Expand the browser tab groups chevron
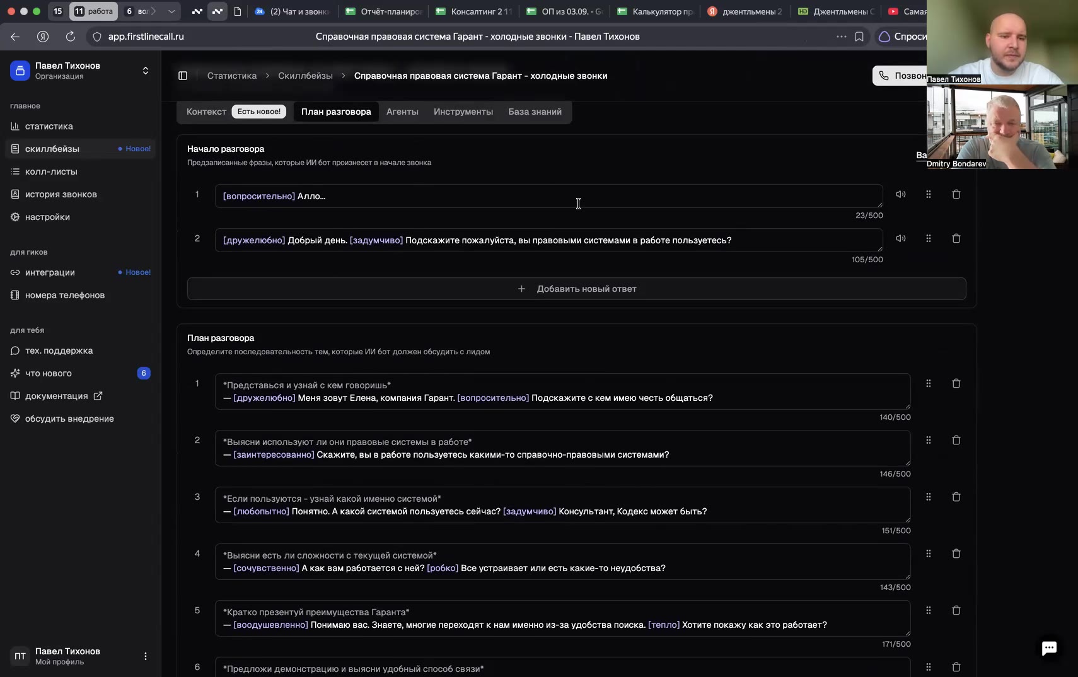1078x677 pixels. pos(171,11)
